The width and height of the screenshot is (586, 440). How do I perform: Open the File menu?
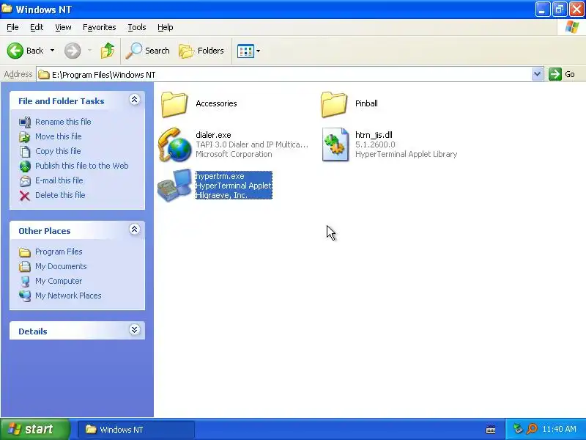pyautogui.click(x=12, y=27)
